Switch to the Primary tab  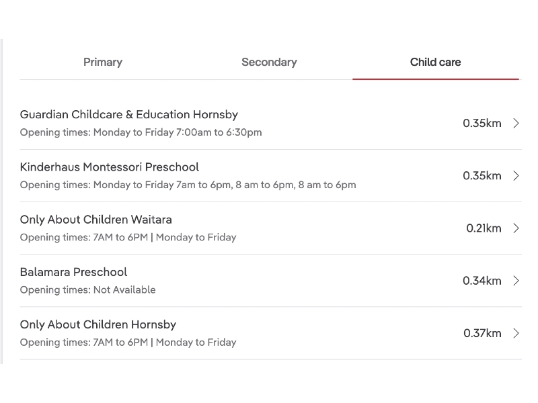point(103,62)
